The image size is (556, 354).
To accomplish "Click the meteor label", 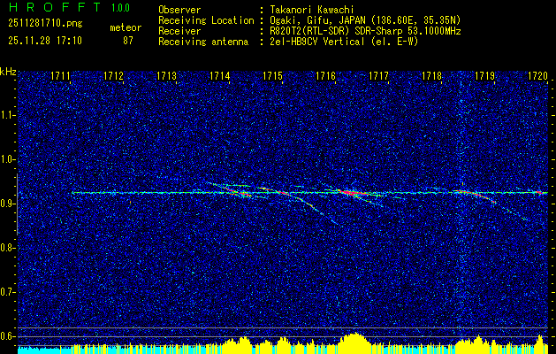I will (x=126, y=27).
